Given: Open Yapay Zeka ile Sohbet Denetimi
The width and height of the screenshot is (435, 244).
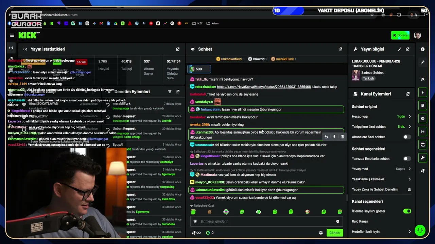Looking at the screenshot, I should [x=381, y=189].
